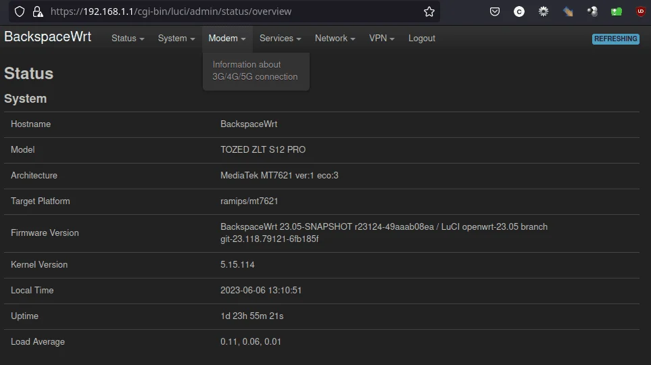The width and height of the screenshot is (651, 365).
Task: Click the model value TOZED ZLT S12 PRO
Action: (263, 150)
